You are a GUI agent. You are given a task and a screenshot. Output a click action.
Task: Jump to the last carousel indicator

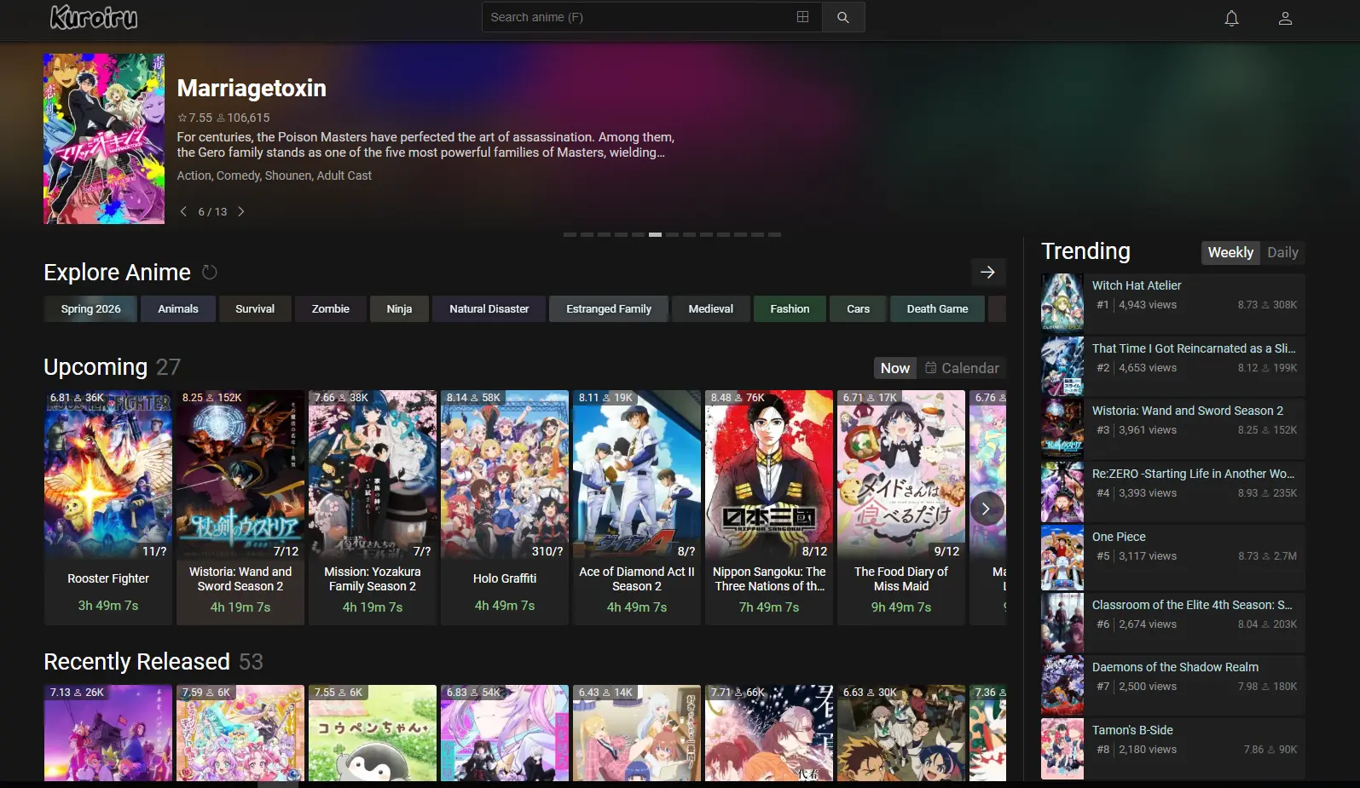coord(774,234)
